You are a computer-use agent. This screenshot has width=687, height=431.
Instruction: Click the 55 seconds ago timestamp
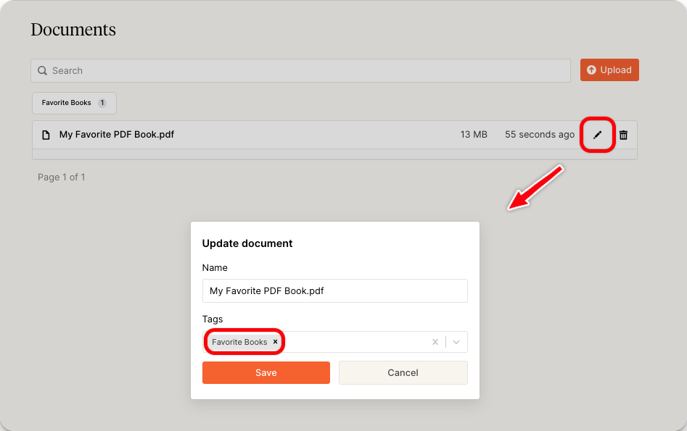[x=539, y=135]
